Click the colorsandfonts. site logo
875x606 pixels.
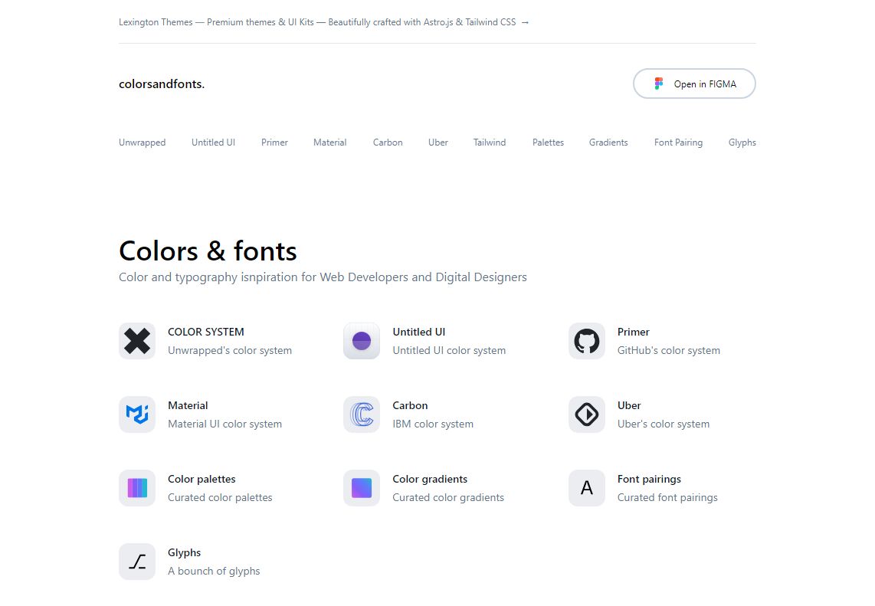click(162, 84)
